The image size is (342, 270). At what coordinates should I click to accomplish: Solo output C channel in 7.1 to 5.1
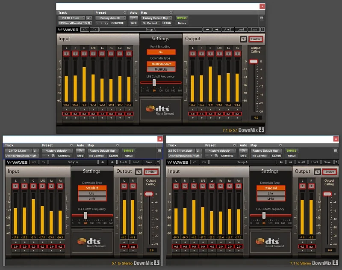210,54
